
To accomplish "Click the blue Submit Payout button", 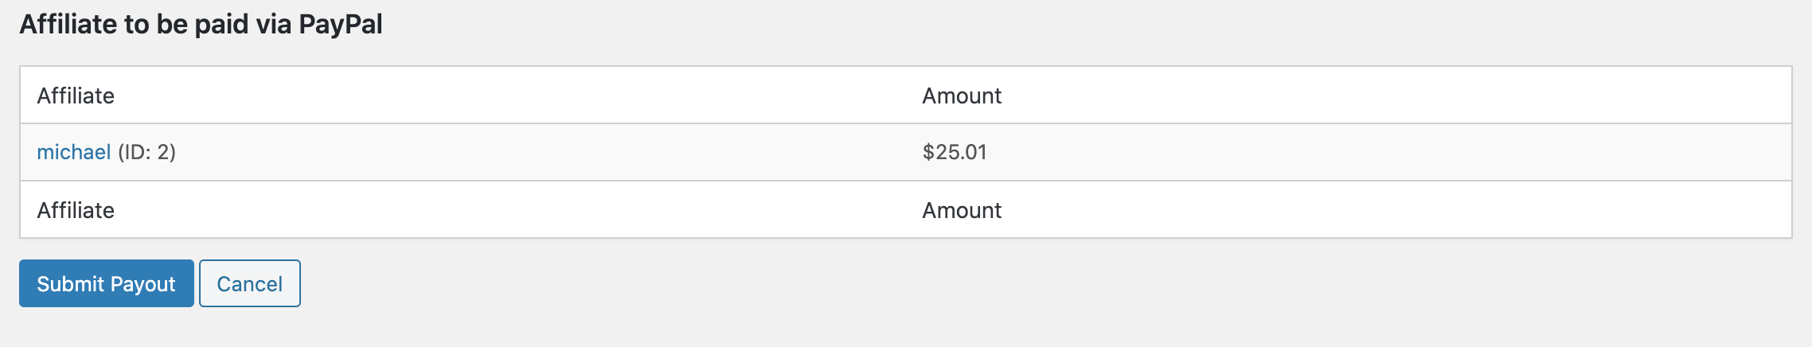I will [107, 283].
